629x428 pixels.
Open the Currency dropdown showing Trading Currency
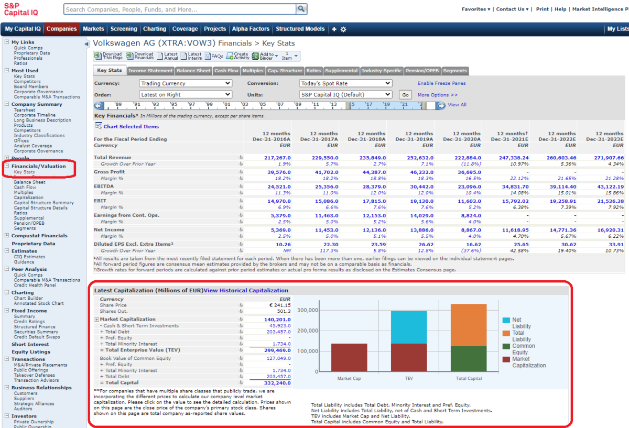tap(186, 83)
